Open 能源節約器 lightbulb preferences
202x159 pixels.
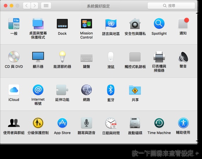[x=63, y=57]
